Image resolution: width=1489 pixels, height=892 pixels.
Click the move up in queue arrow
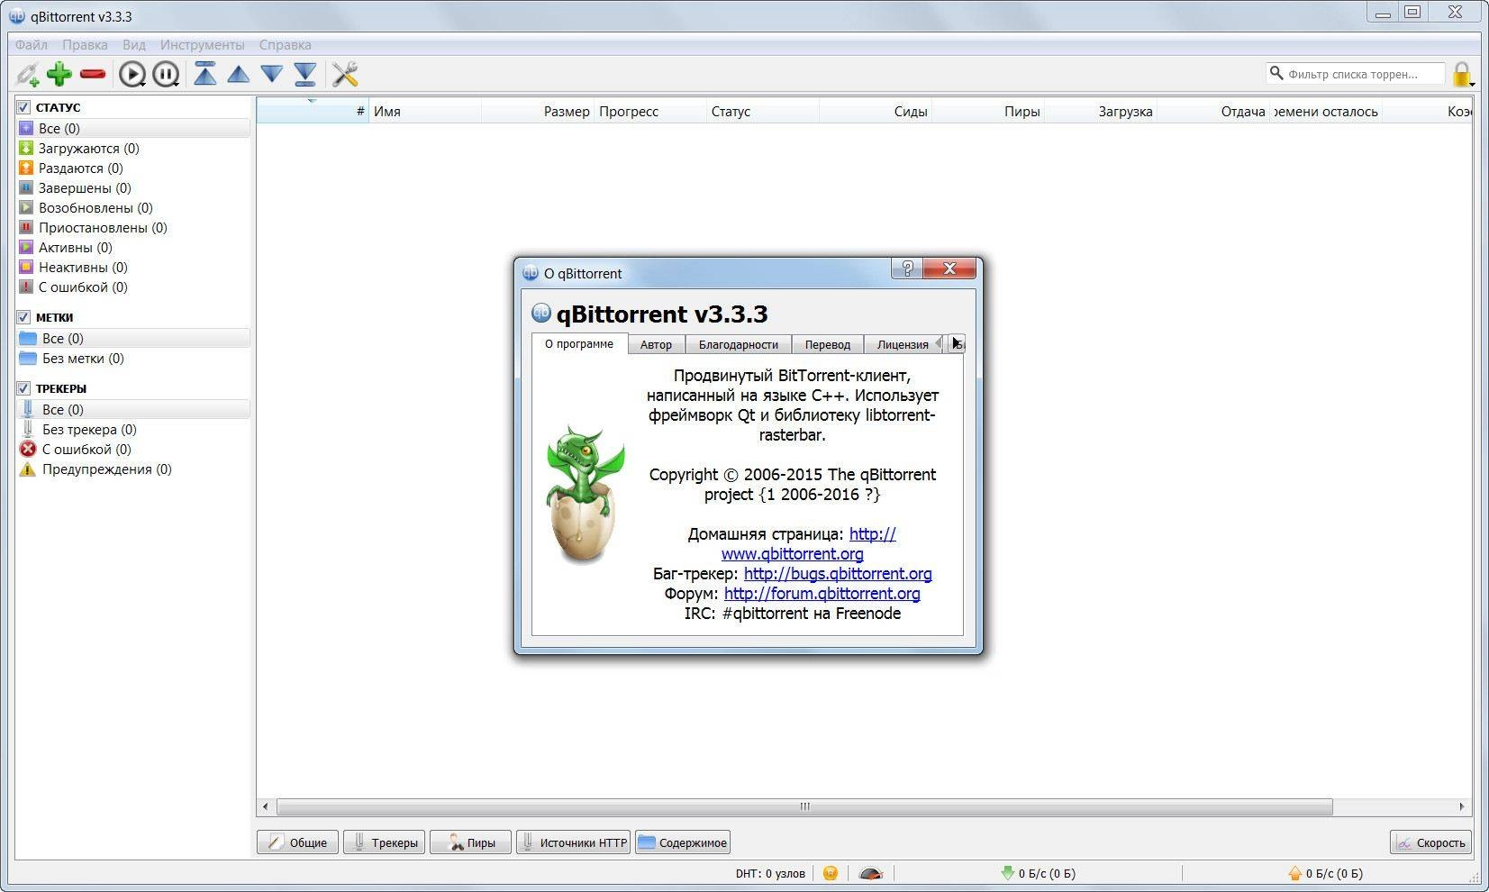click(238, 75)
